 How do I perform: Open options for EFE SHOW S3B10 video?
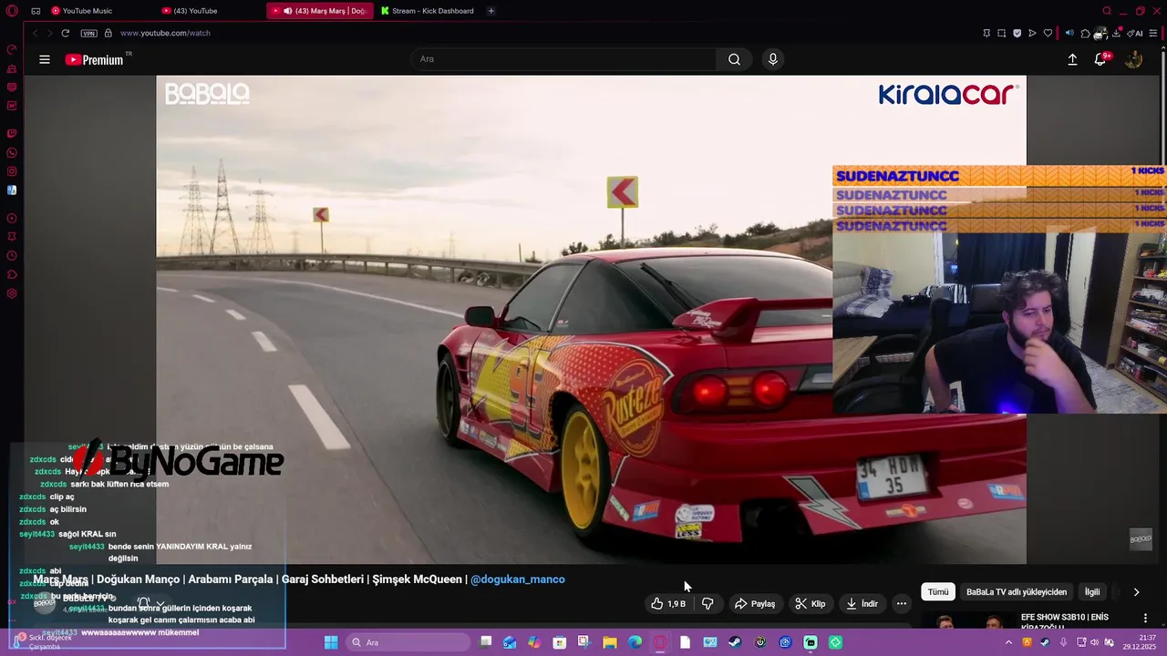1145,618
